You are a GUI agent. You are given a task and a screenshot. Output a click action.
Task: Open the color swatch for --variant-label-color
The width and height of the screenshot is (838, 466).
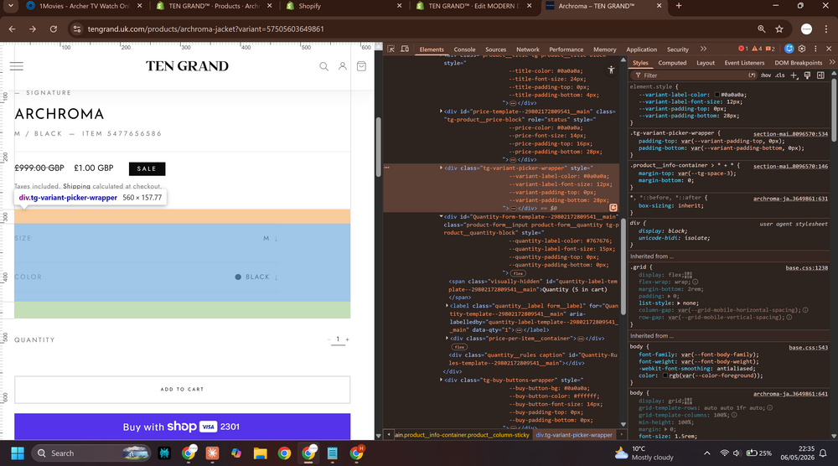717,95
